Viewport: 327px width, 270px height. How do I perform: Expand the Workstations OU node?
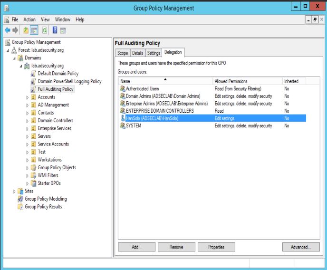(27, 160)
